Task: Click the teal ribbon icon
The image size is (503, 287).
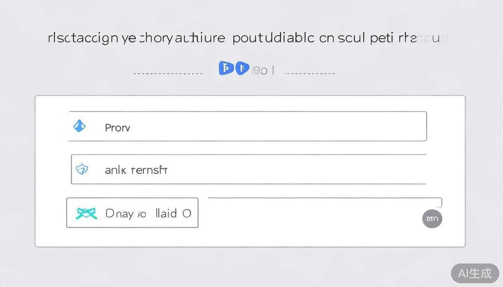Action: [x=86, y=213]
